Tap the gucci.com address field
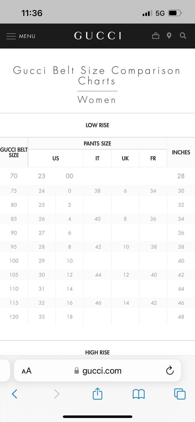 (x=97, y=371)
